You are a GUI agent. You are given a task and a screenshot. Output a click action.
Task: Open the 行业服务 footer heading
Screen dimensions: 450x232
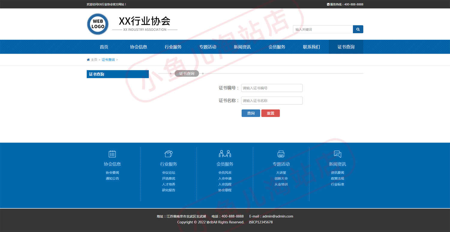(169, 164)
